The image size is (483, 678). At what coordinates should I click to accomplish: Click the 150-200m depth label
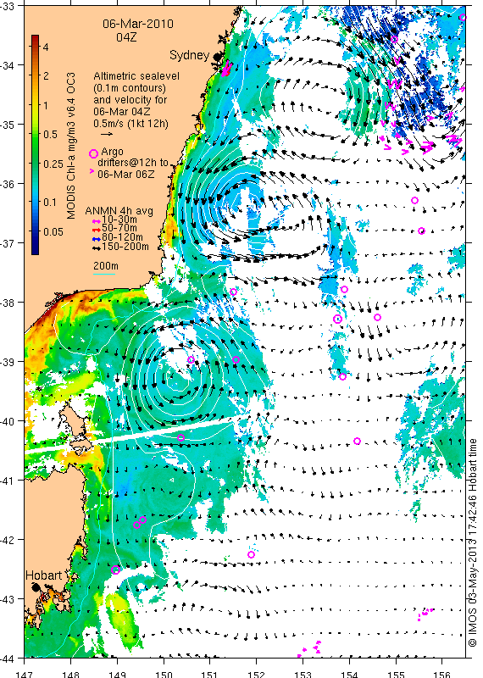125,247
